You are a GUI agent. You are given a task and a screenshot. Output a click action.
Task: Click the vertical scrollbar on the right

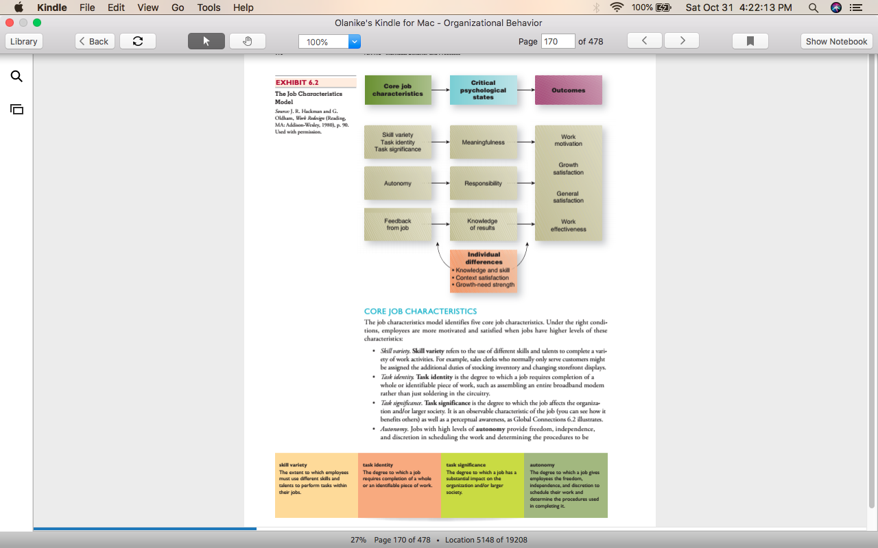pyautogui.click(x=872, y=281)
